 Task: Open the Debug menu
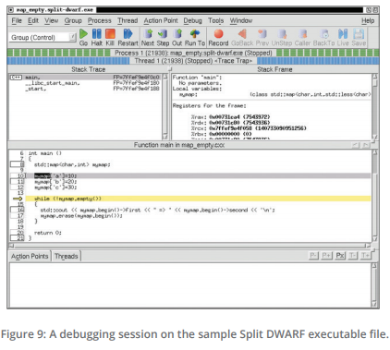click(x=193, y=20)
